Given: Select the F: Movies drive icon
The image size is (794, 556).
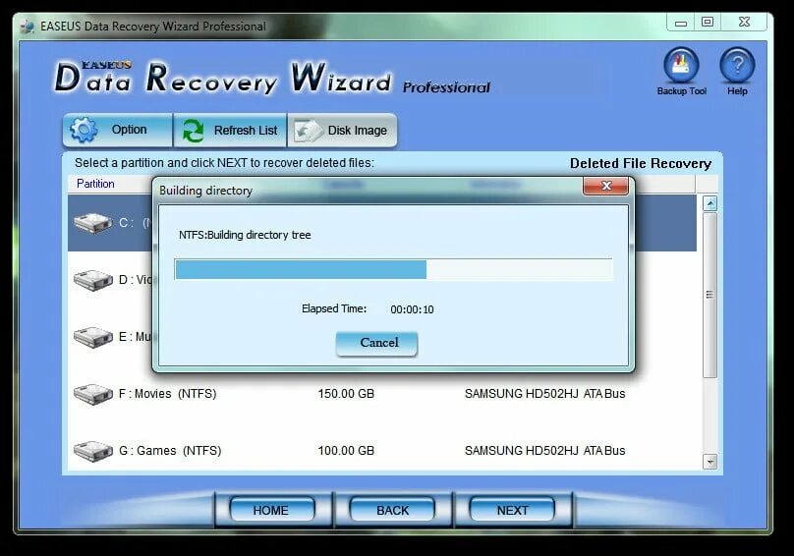Looking at the screenshot, I should [92, 394].
